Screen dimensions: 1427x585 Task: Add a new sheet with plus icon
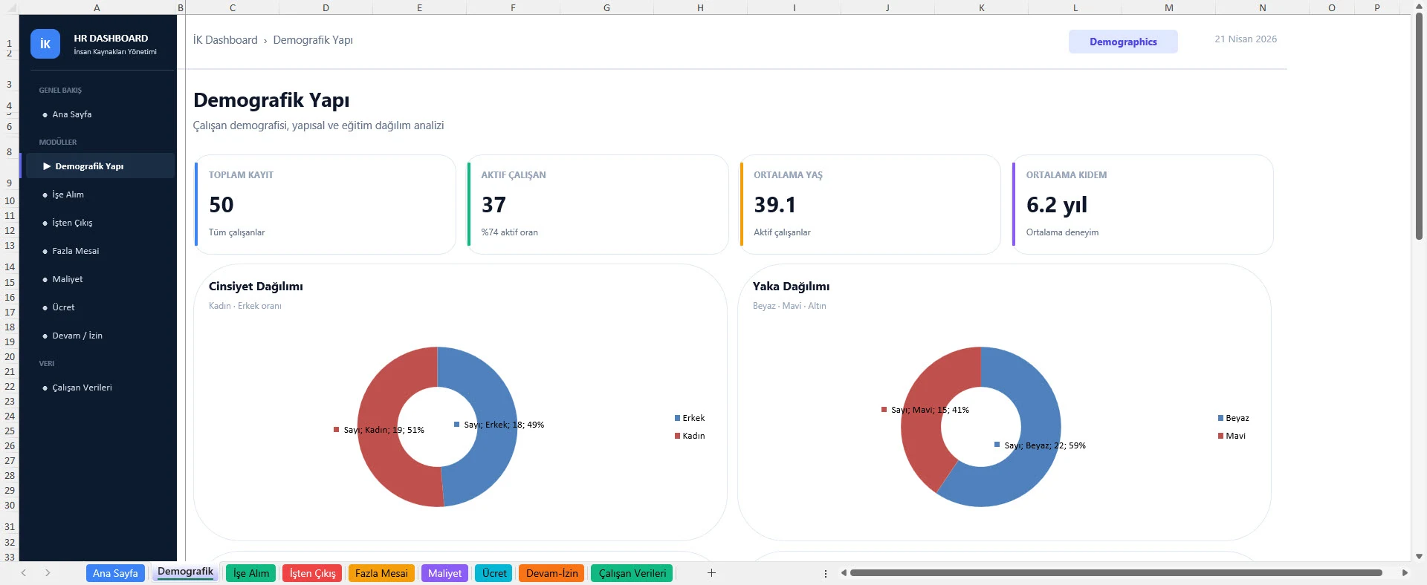[x=711, y=572]
